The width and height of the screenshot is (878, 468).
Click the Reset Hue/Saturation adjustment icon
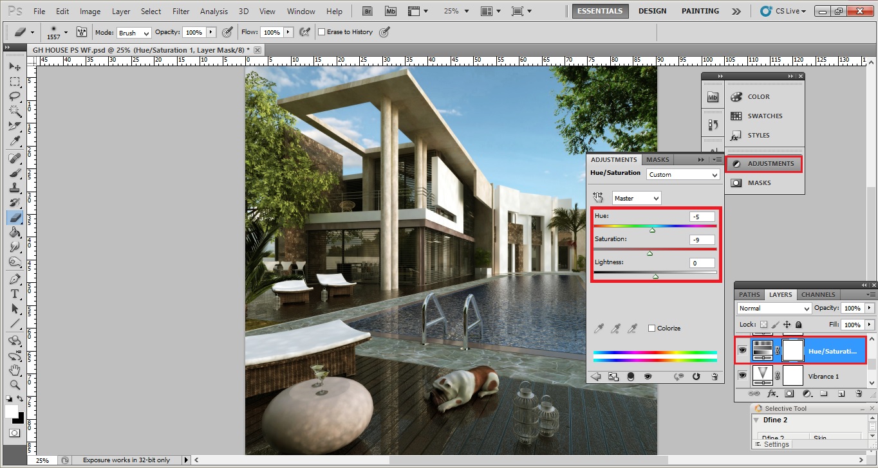point(696,376)
